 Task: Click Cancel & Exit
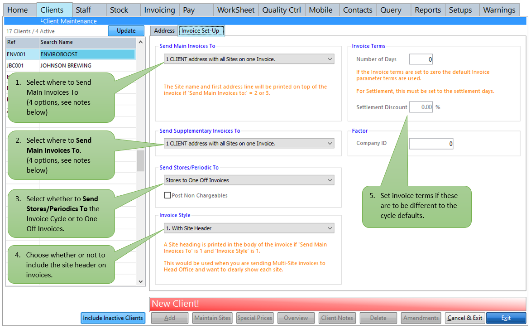coord(464,318)
